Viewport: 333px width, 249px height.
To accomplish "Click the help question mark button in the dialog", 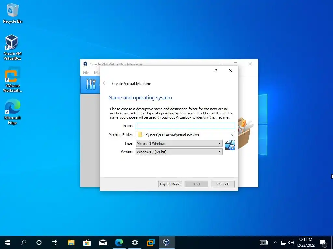I will (x=216, y=71).
